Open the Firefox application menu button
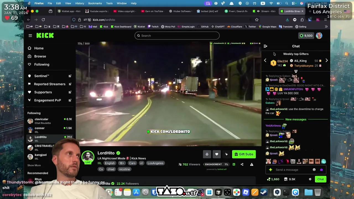This screenshot has width=354, height=199. 326,20
